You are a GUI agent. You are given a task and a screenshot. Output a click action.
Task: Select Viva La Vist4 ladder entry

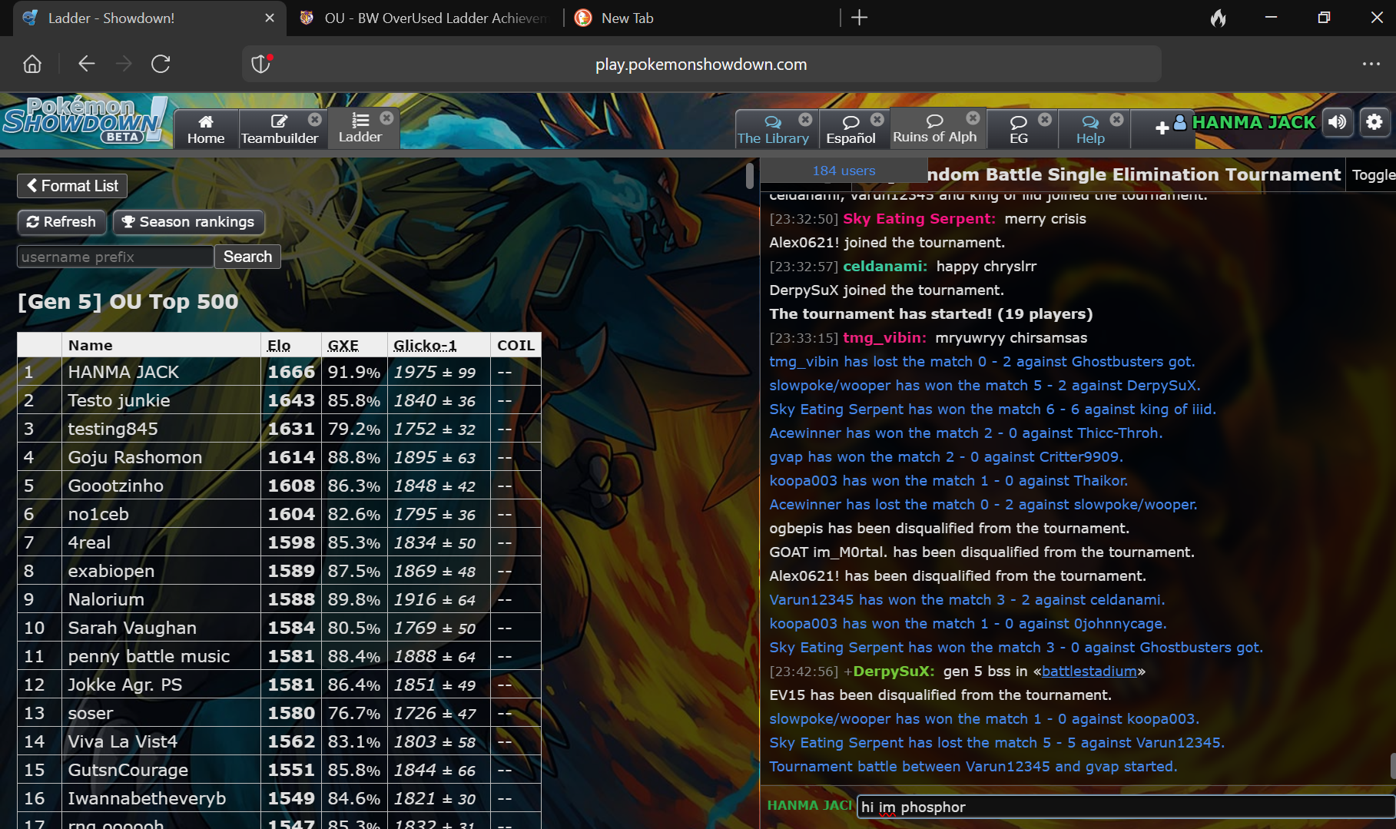click(123, 741)
